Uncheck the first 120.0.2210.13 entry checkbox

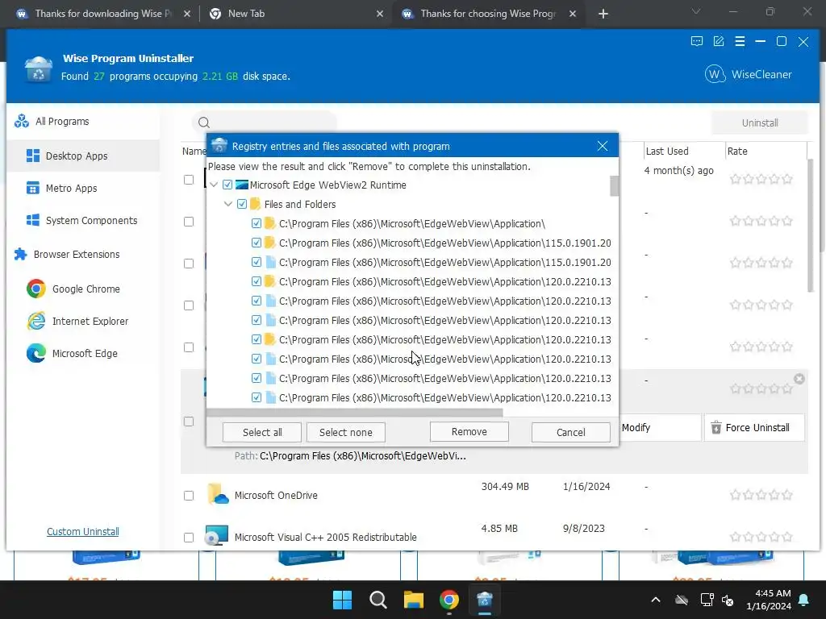(257, 281)
